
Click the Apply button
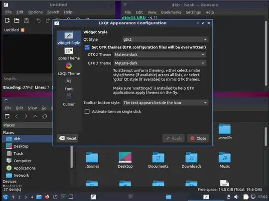(x=174, y=138)
